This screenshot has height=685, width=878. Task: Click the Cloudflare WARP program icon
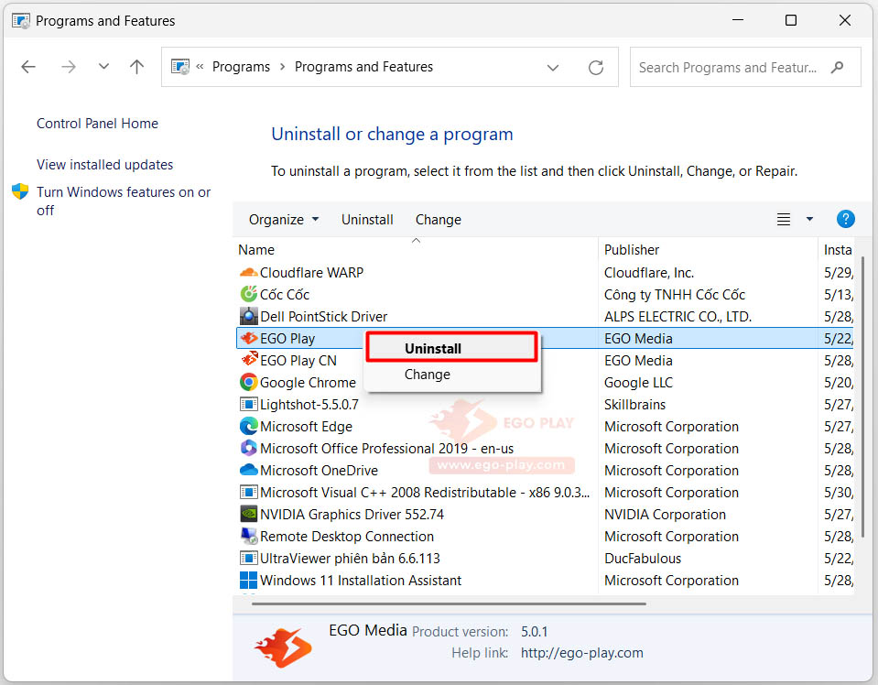coord(248,273)
